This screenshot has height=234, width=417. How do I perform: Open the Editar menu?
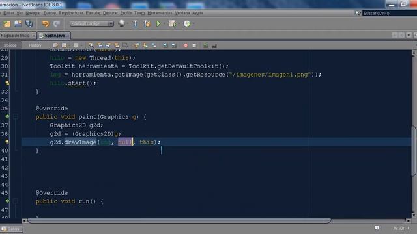click(x=8, y=13)
